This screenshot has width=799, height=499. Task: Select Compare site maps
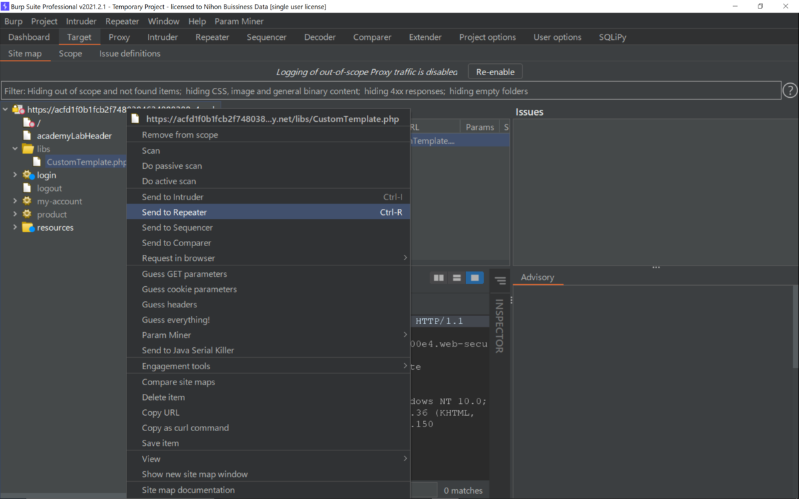pos(268,382)
